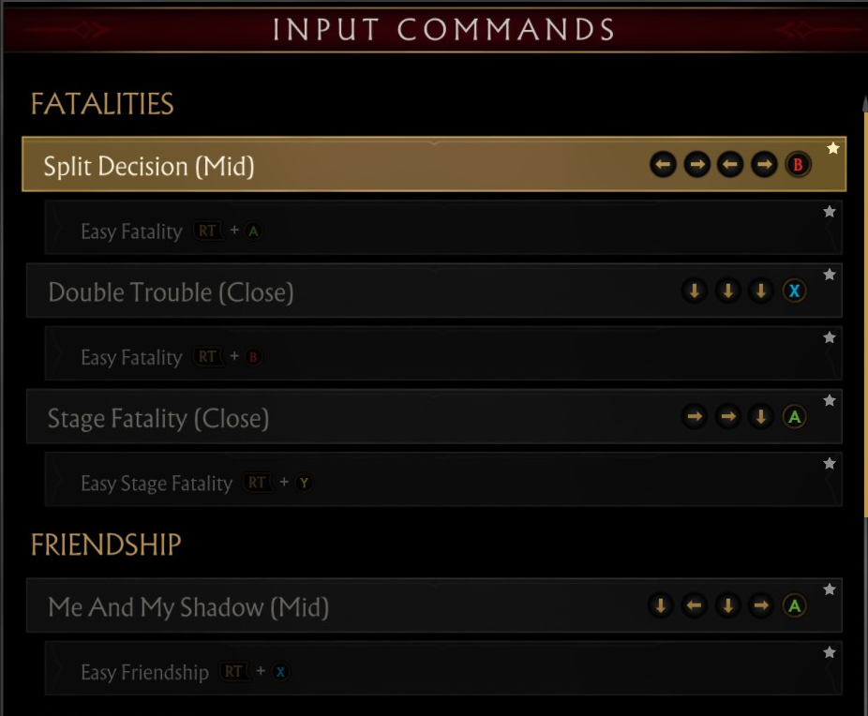868x716 pixels.
Task: Toggle the favorite star on Split Decision
Action: point(832,149)
